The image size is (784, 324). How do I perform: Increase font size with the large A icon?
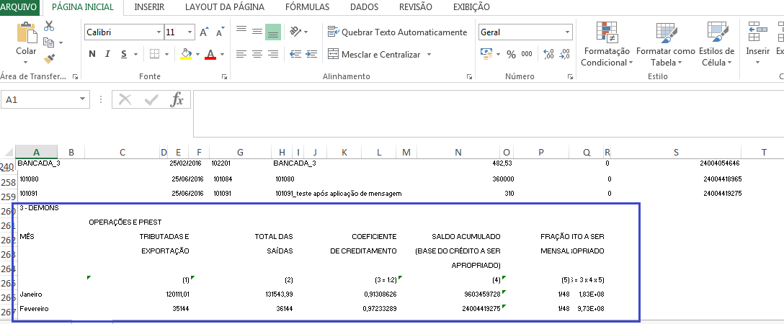(204, 32)
